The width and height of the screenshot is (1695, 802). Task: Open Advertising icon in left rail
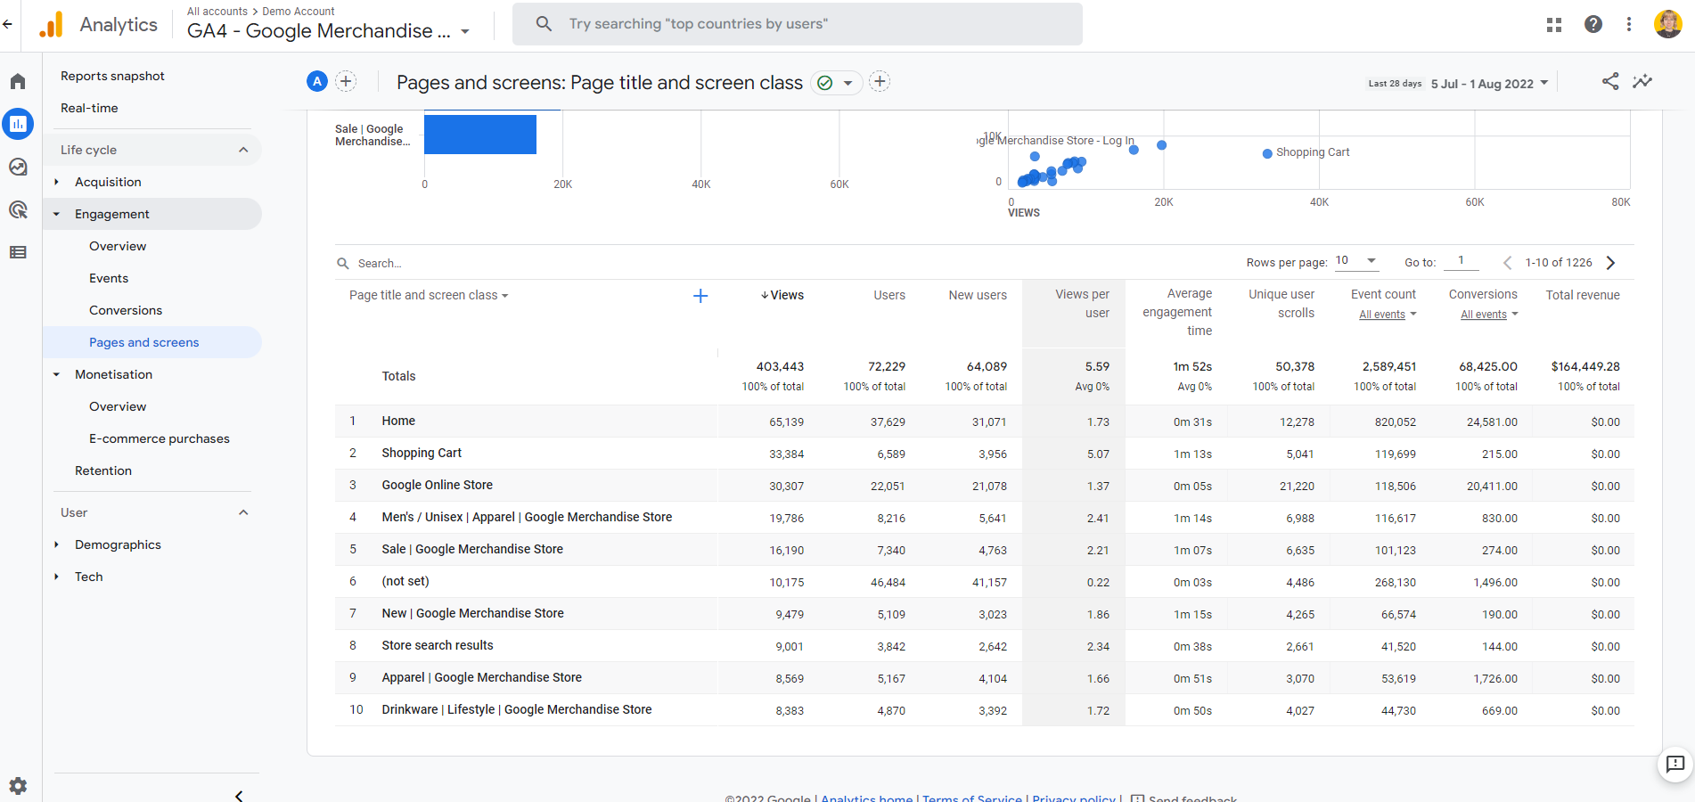pos(18,209)
